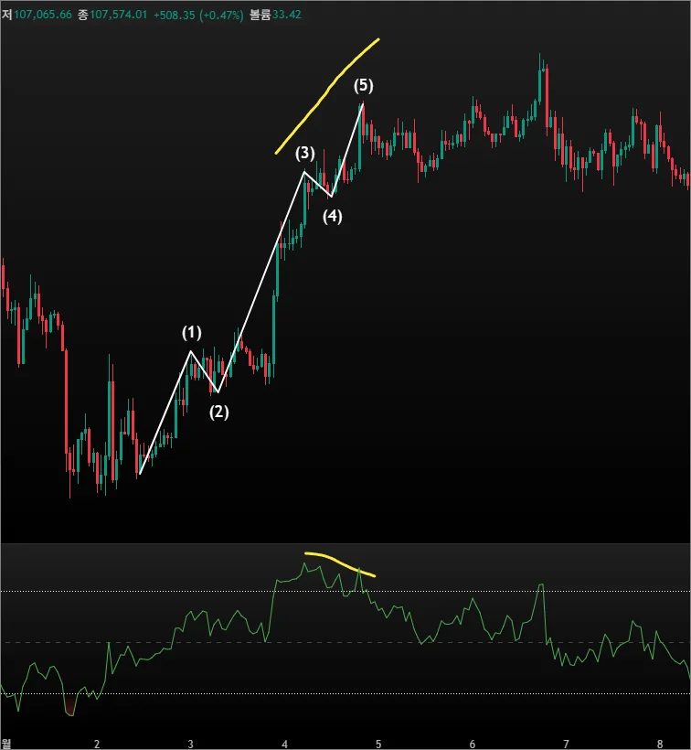Click the close price value 107,574.01

coord(119,15)
